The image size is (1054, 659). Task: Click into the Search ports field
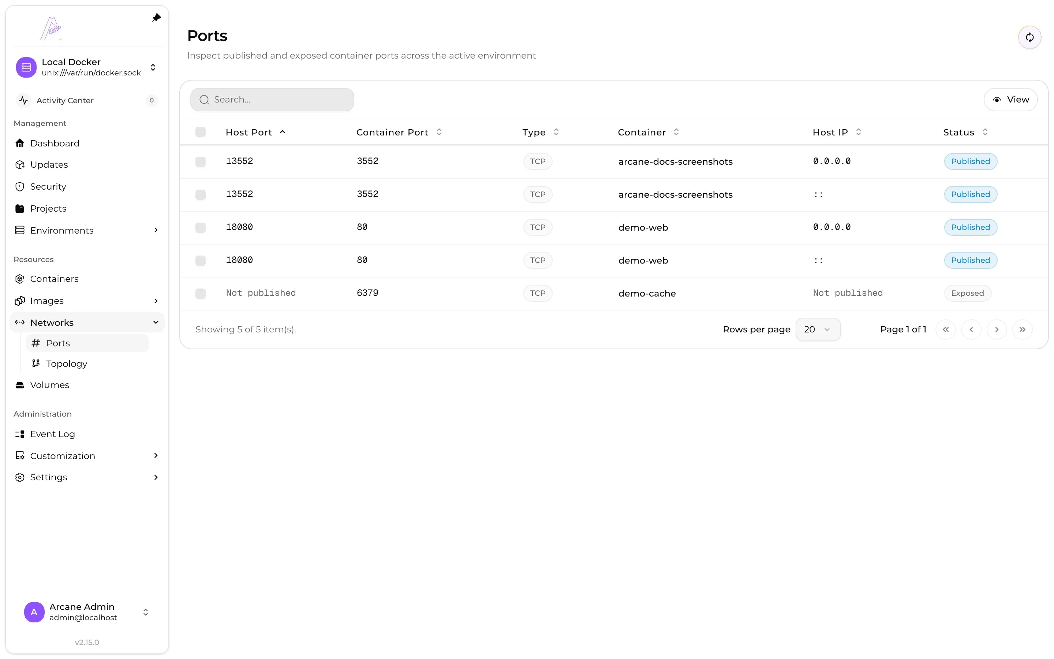(x=272, y=100)
